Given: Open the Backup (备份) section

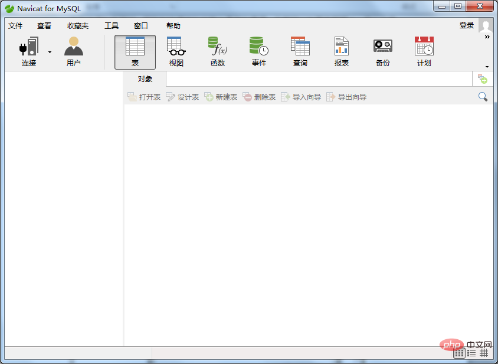Looking at the screenshot, I should pyautogui.click(x=383, y=52).
